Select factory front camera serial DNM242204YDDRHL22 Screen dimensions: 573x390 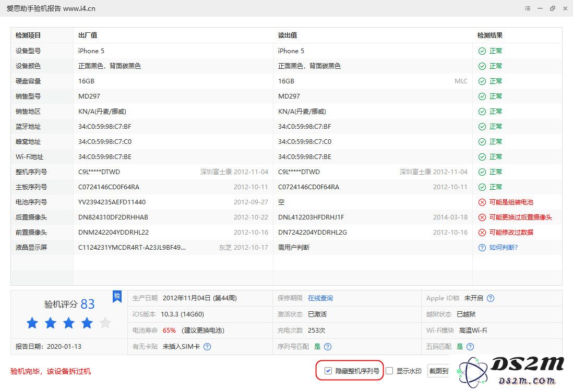(x=113, y=233)
